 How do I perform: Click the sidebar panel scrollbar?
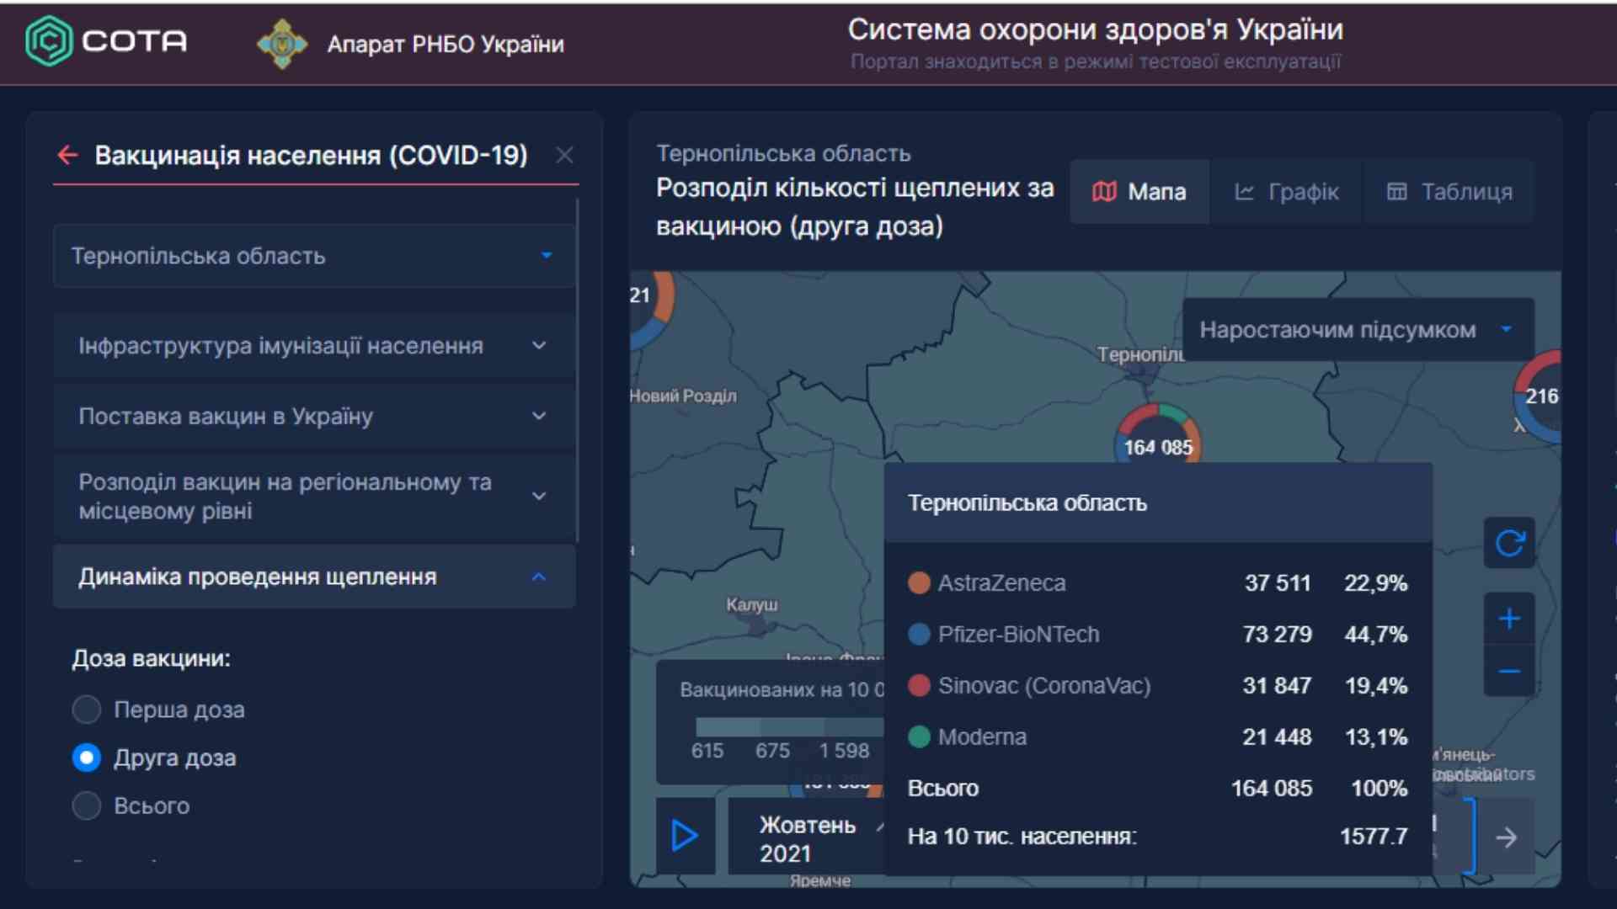coord(578,370)
